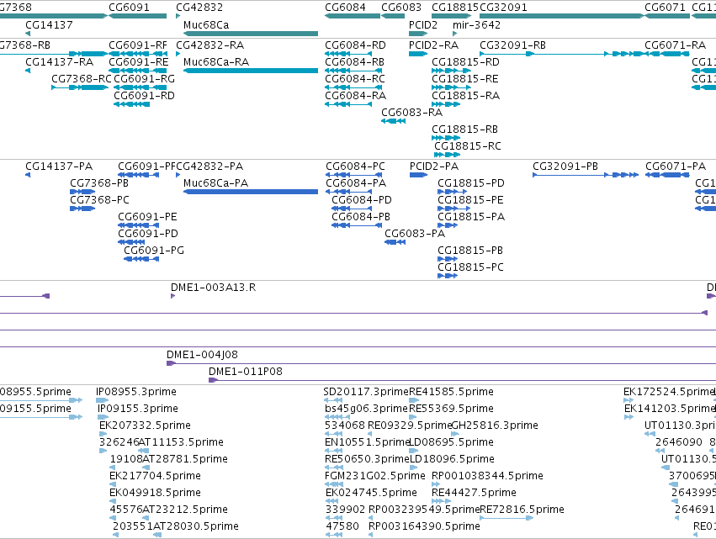716x539 pixels.
Task: Click transcript label CG6084-RA
Action: pyautogui.click(x=355, y=96)
